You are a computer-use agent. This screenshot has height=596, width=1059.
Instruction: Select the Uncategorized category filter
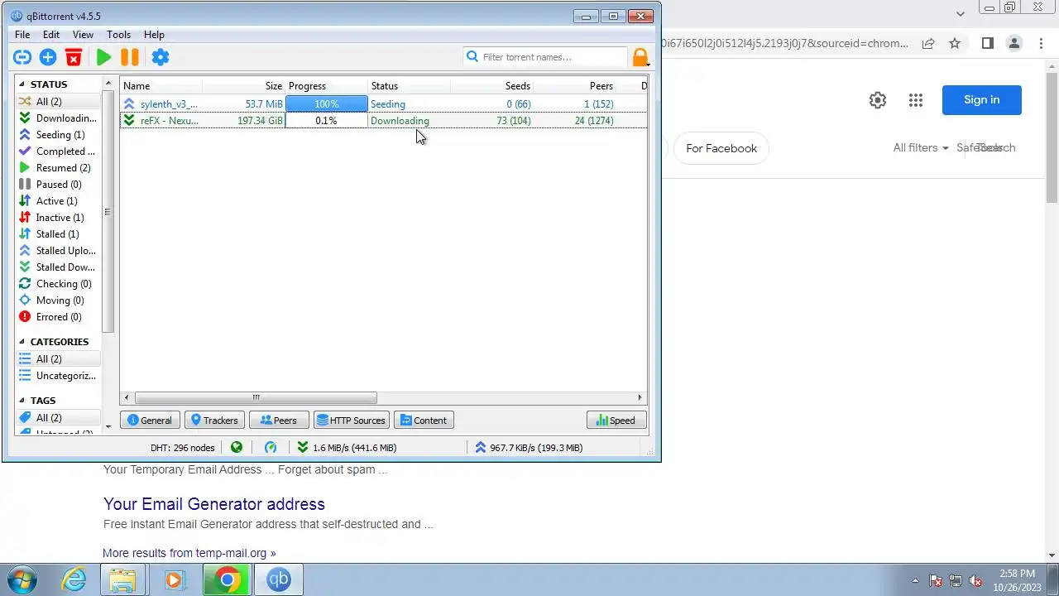(58, 376)
